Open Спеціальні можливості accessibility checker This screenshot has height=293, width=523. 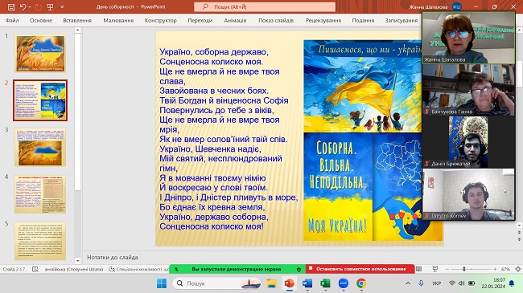tap(139, 269)
